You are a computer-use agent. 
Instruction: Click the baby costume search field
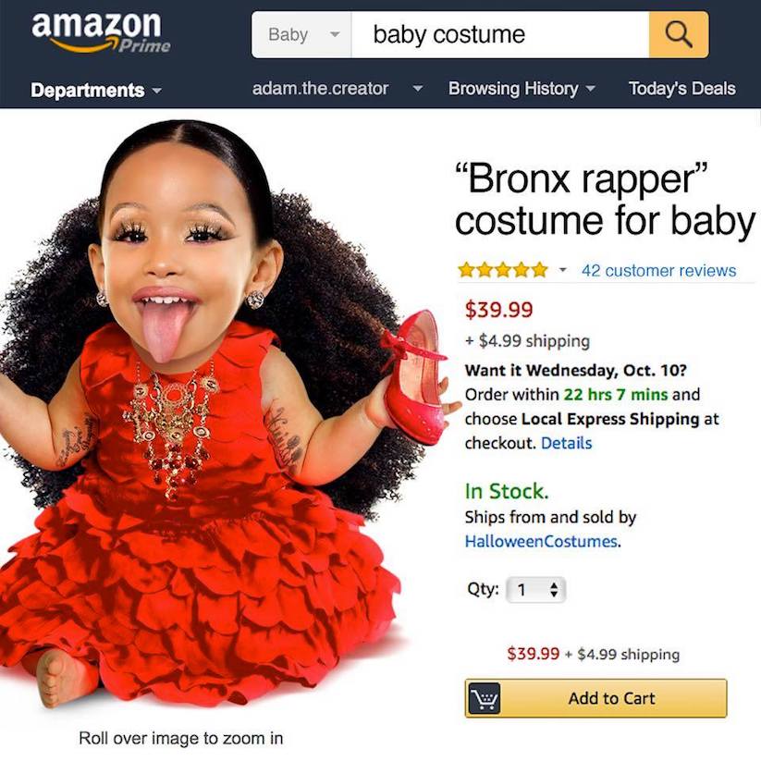(x=500, y=34)
